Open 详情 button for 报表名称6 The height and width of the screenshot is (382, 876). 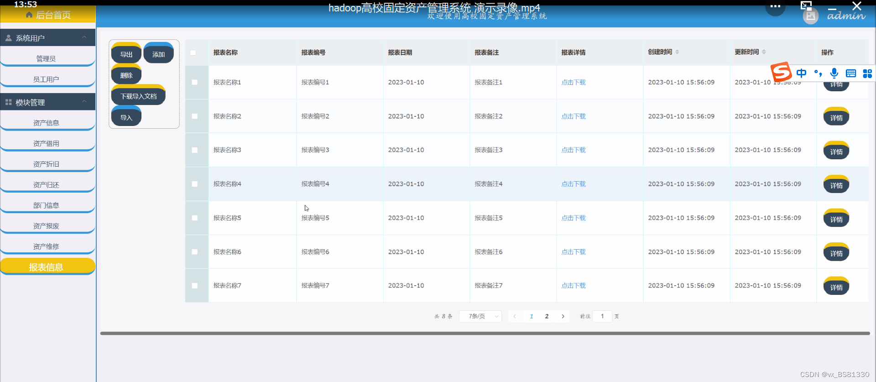[x=836, y=252]
